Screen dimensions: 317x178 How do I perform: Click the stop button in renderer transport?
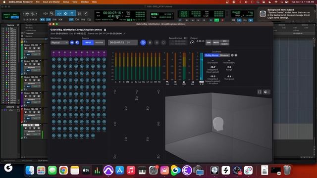pos(150,43)
